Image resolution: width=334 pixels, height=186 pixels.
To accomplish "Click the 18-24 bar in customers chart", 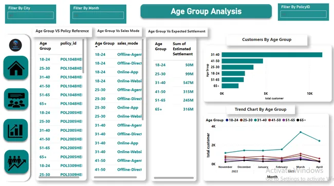I will click(x=233, y=73).
